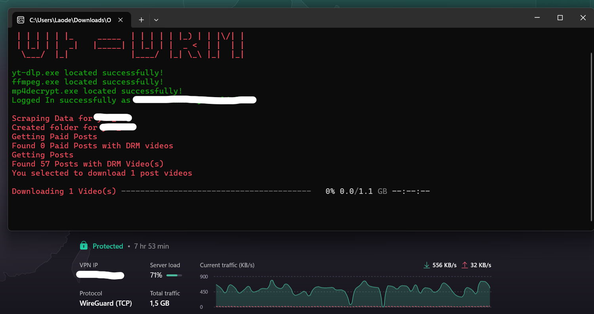Maximize the terminal window
The image size is (594, 314).
[560, 18]
